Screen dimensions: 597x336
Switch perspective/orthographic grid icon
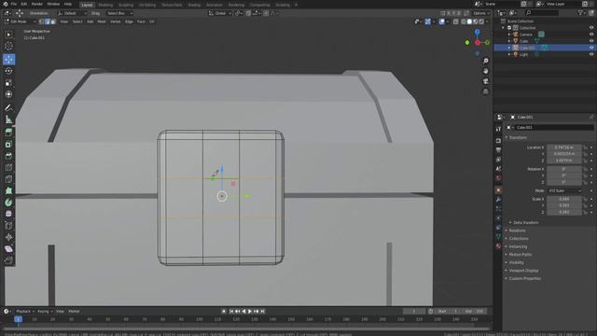tap(485, 91)
